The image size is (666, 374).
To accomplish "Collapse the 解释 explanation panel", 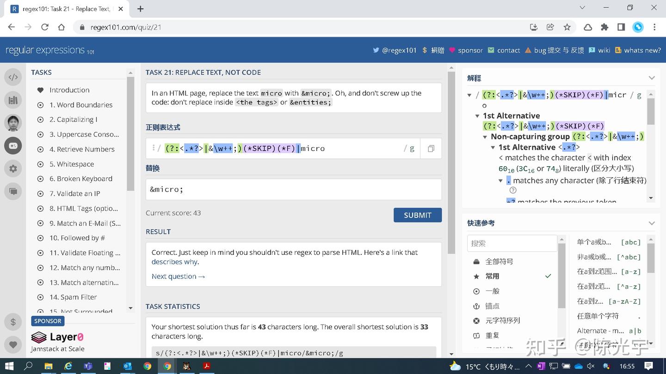I will tap(652, 78).
